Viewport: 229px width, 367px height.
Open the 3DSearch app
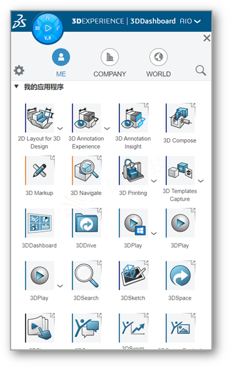pyautogui.click(x=87, y=275)
